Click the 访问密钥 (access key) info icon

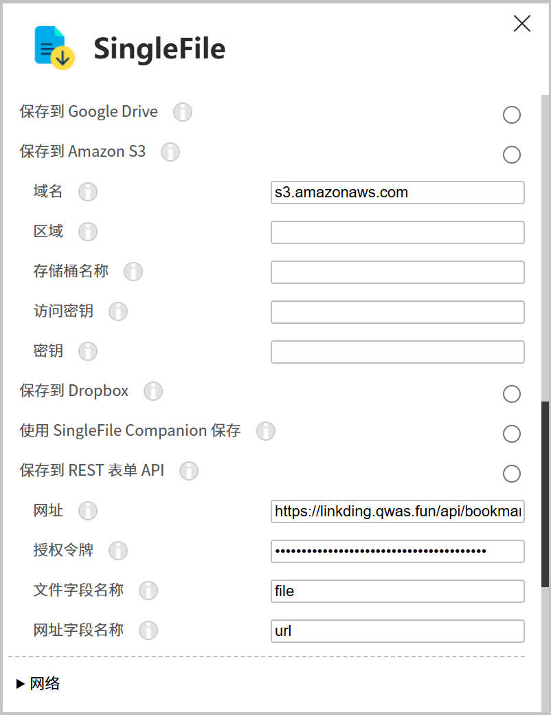(x=117, y=311)
